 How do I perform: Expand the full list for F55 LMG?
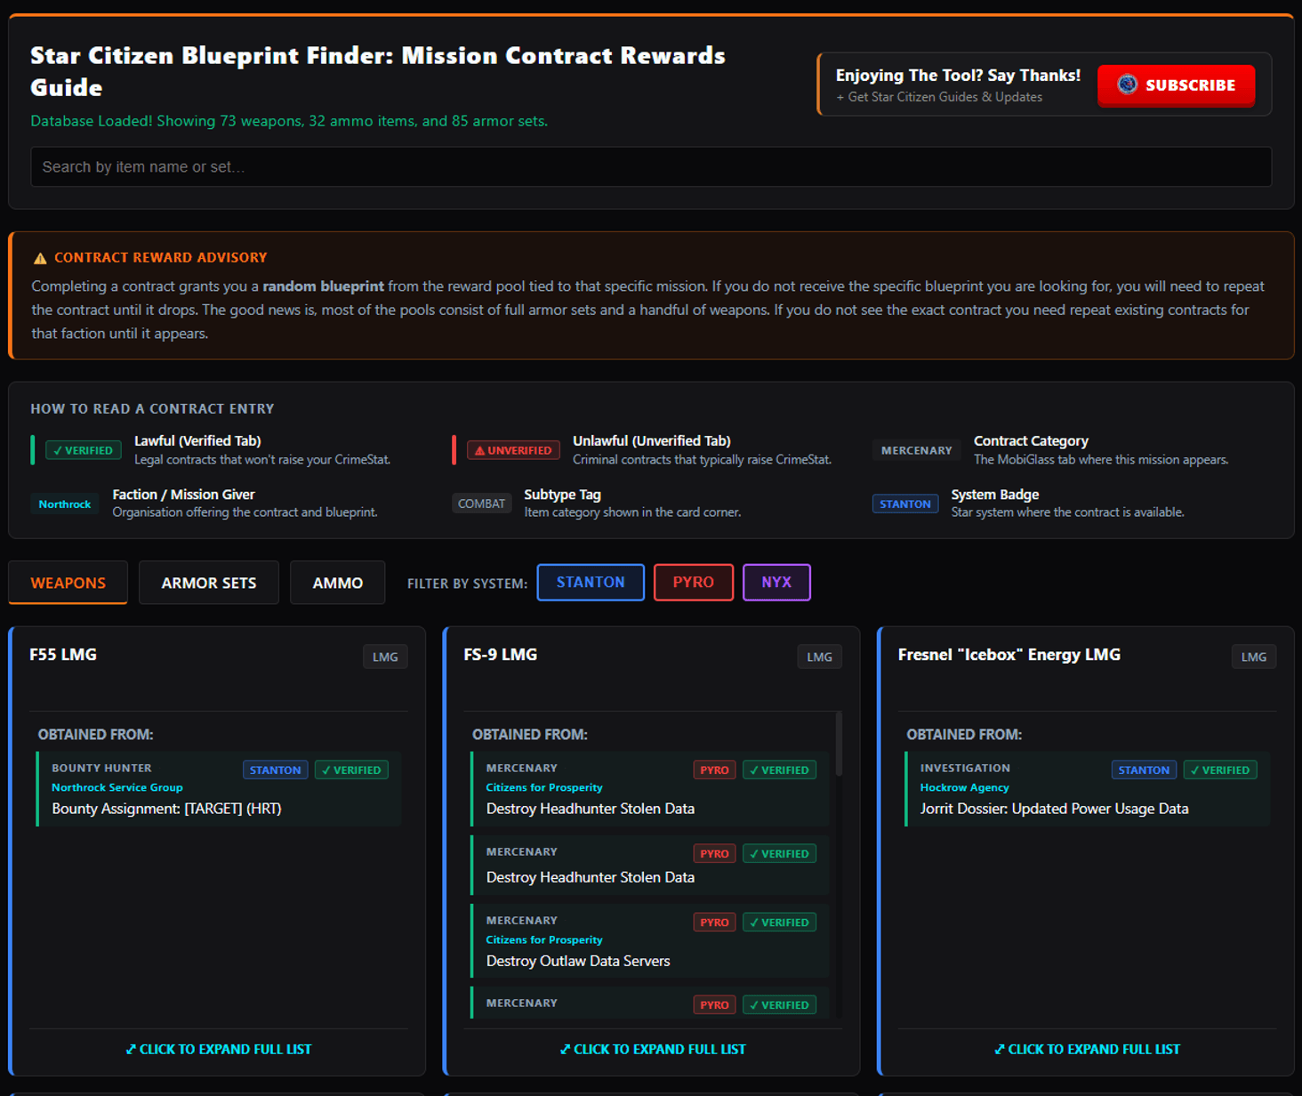click(219, 1049)
